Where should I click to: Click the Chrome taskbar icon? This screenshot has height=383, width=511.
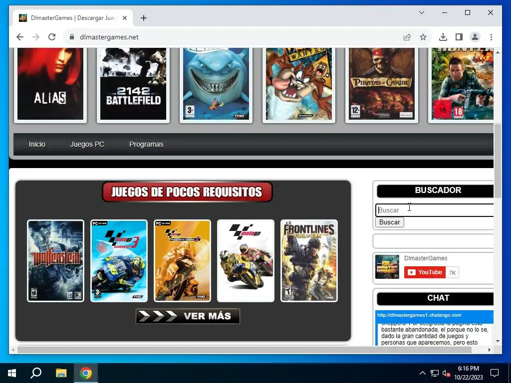(x=86, y=373)
